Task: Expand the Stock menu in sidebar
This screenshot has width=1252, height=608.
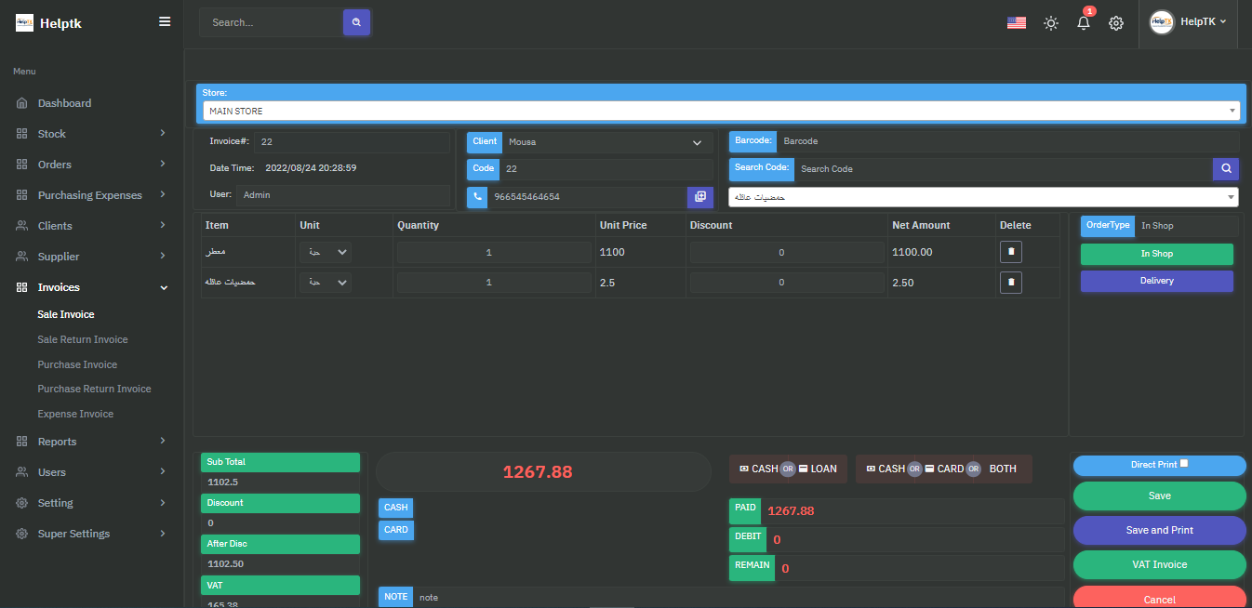Action: point(91,134)
